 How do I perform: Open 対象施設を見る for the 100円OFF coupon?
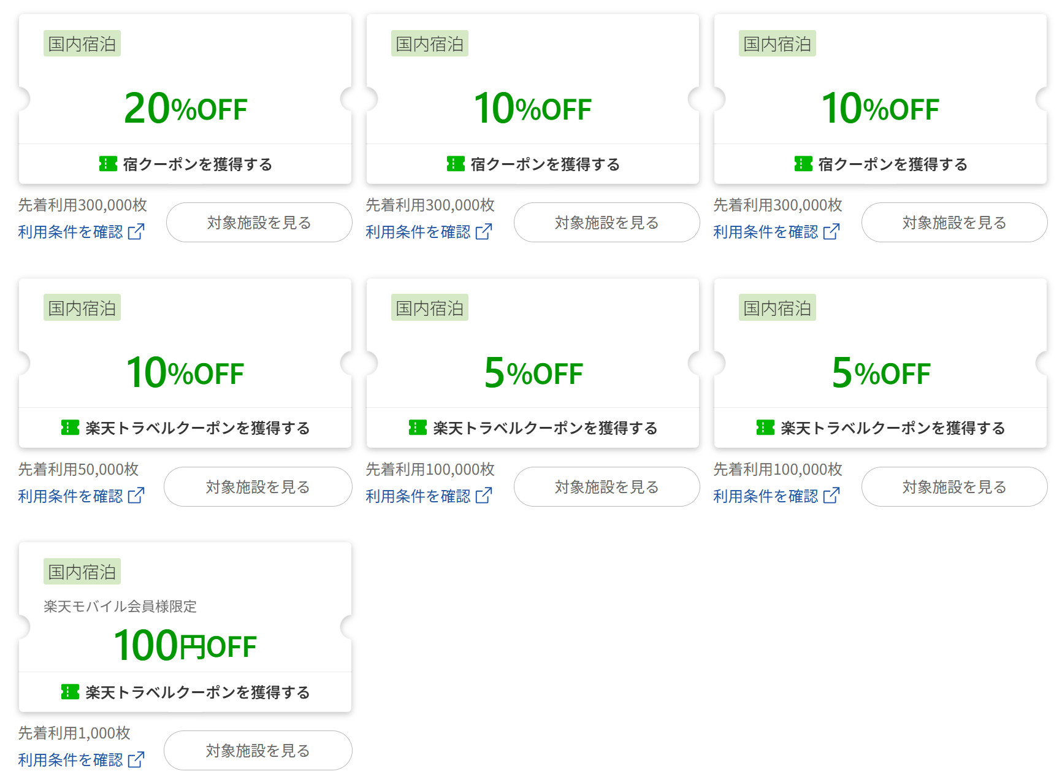click(x=258, y=750)
